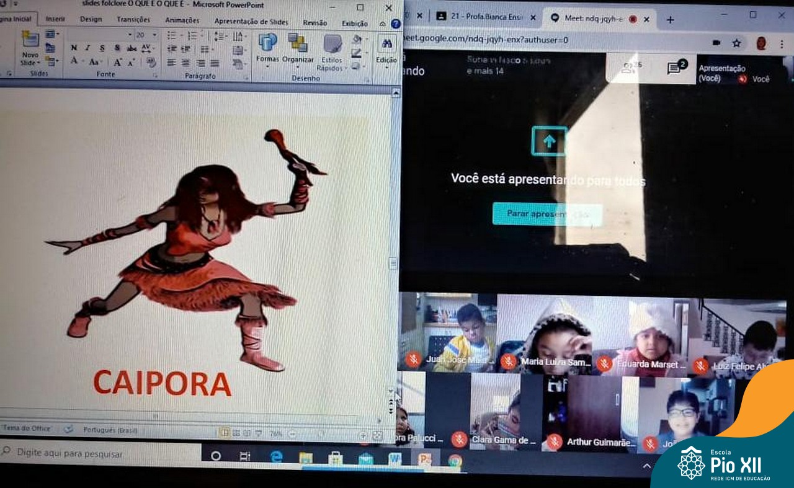Click the camera permission icon in address bar
794x488 pixels.
[x=716, y=43]
